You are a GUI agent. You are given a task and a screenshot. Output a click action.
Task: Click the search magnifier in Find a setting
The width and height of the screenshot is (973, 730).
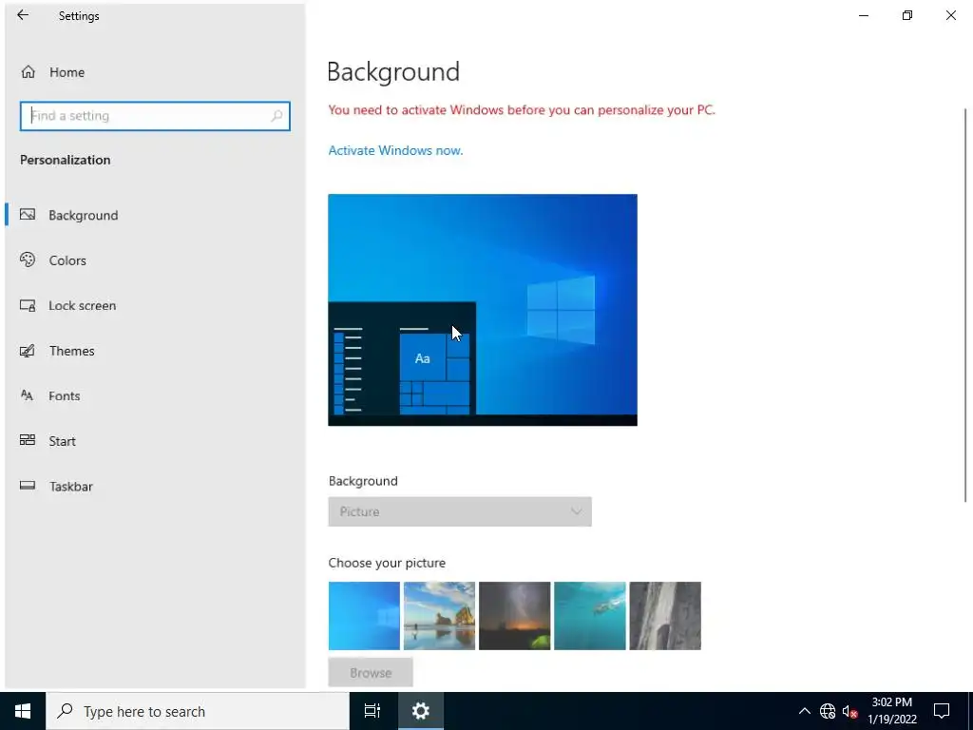[277, 116]
